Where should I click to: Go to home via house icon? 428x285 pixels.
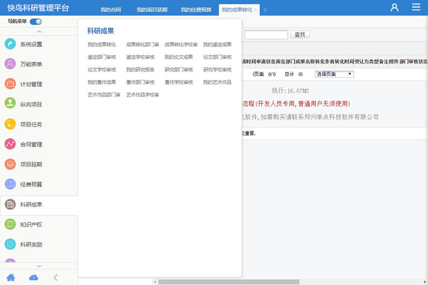(x=11, y=278)
